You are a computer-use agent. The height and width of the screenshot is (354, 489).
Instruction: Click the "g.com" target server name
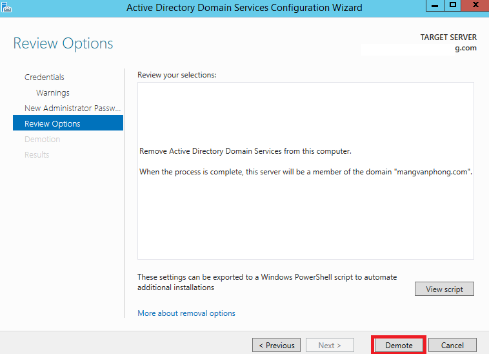click(466, 48)
